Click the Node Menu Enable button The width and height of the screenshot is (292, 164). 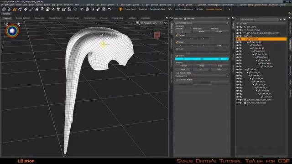pyautogui.click(x=202, y=32)
